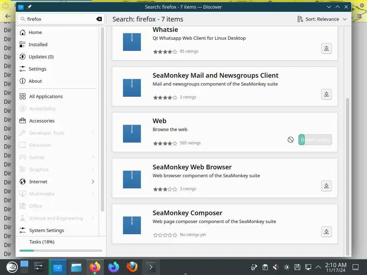The image size is (367, 275).
Task: Click the Discover app icon in titlebar
Action: (21, 7)
